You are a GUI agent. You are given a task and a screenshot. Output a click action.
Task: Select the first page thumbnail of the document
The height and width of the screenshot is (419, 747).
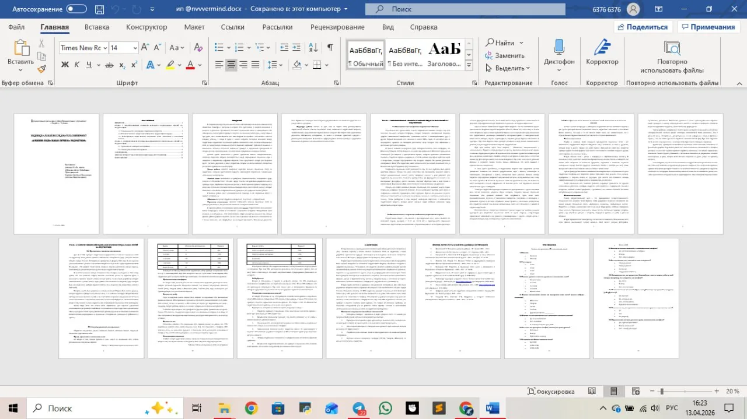(x=55, y=174)
